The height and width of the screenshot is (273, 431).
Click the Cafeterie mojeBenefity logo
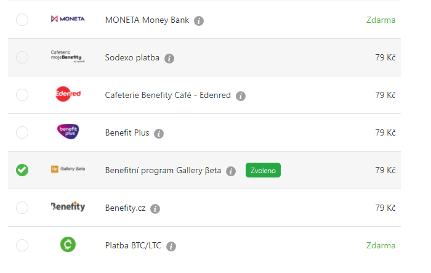(68, 57)
